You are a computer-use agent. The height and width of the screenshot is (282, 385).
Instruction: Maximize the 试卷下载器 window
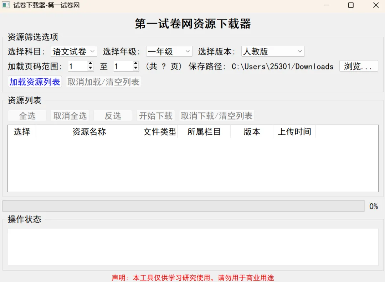coord(351,5)
